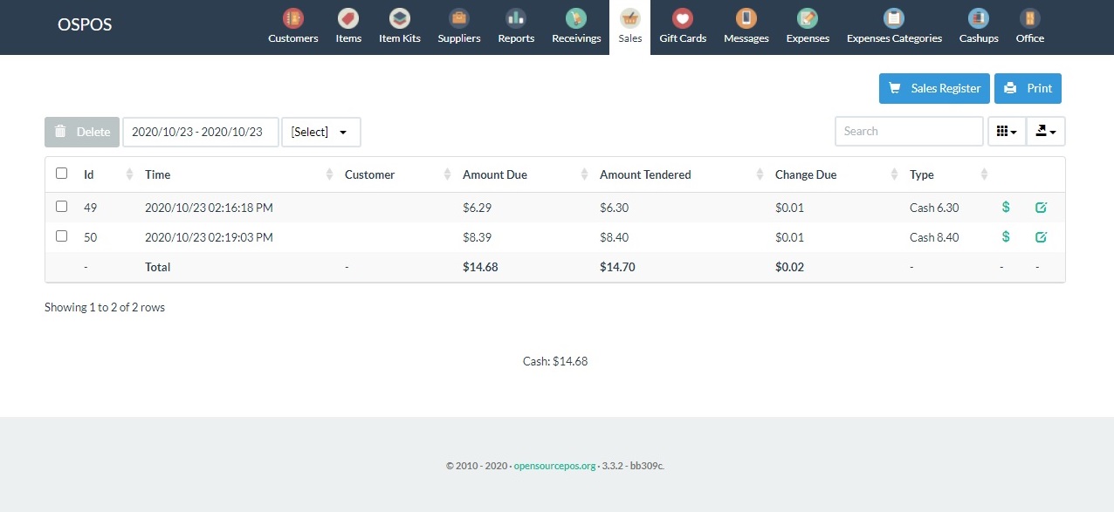The width and height of the screenshot is (1114, 512).
Task: Click the edit icon for sale 50
Action: click(1041, 236)
